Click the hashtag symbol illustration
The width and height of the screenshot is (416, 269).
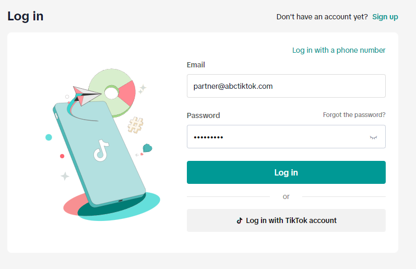click(135, 125)
